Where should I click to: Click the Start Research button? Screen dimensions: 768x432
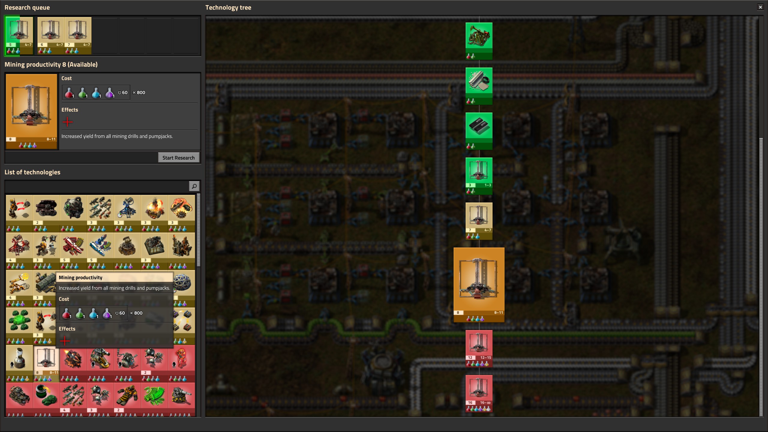[178, 158]
